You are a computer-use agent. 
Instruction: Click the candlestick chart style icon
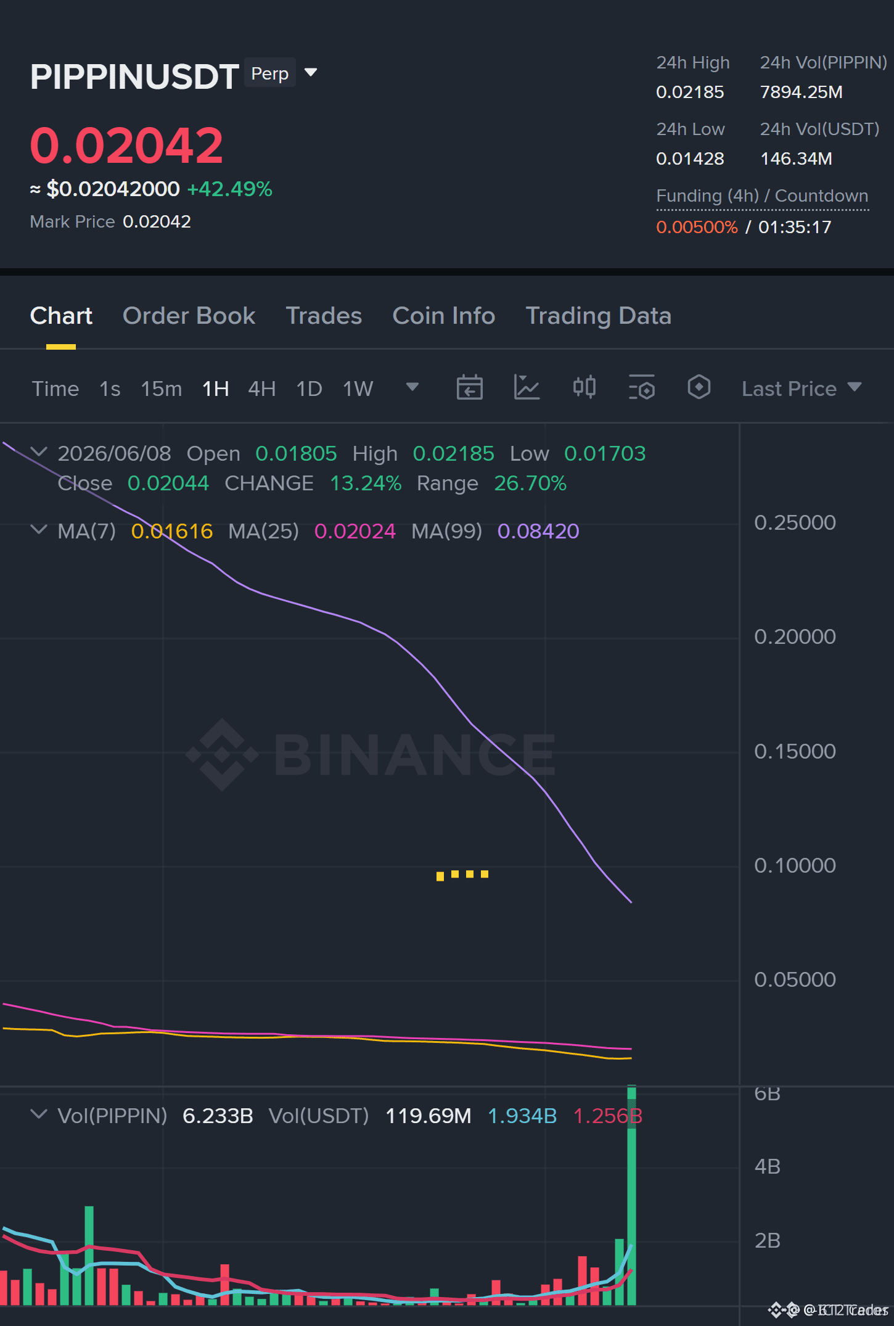tap(584, 388)
